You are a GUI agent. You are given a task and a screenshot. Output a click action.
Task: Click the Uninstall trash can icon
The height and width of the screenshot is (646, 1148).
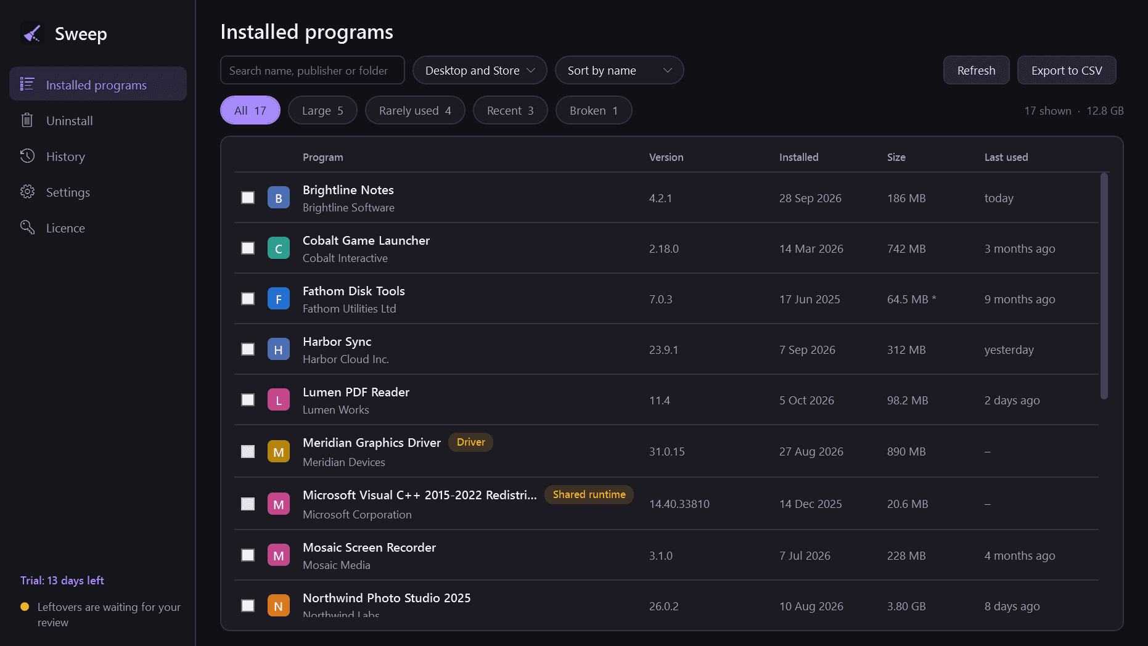(x=27, y=120)
